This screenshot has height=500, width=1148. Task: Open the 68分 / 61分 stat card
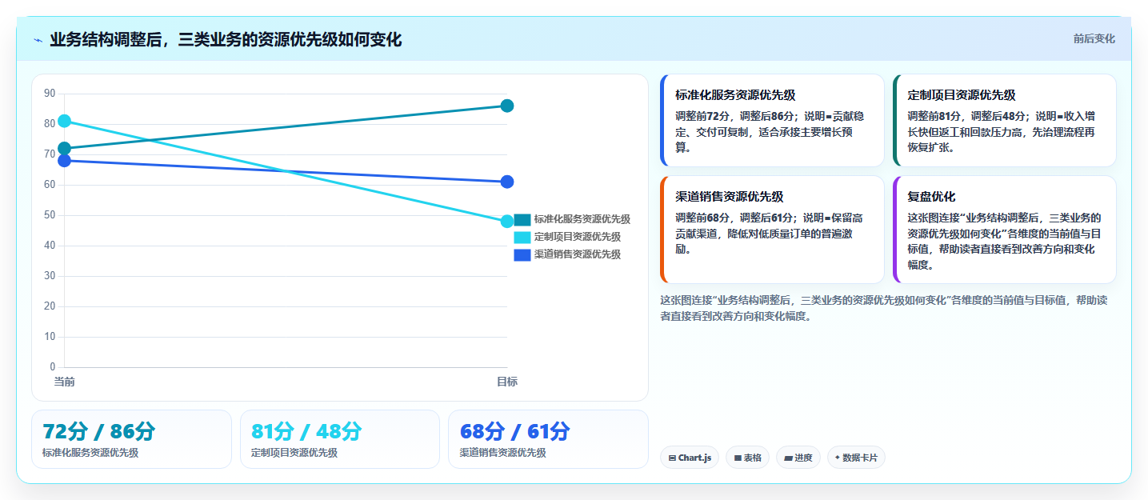click(548, 439)
